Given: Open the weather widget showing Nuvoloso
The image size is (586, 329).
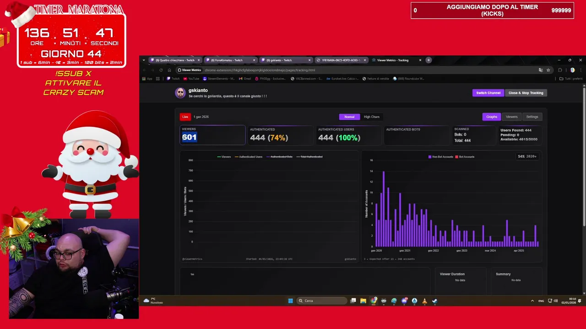Looking at the screenshot, I should (x=153, y=301).
